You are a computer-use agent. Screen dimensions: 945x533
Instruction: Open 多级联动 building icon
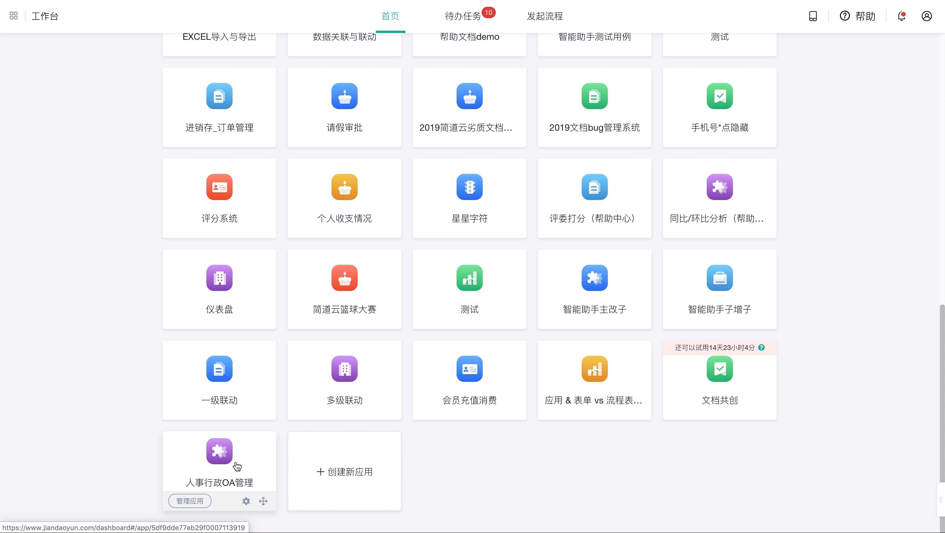pyautogui.click(x=345, y=369)
